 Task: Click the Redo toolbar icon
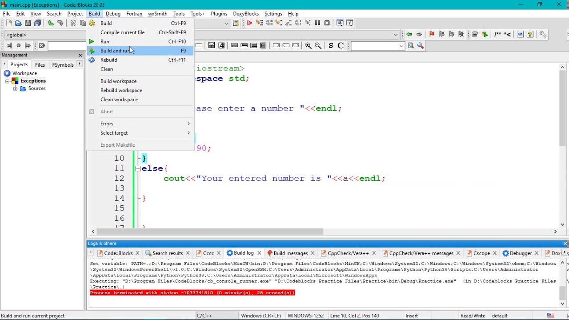[x=60, y=23]
